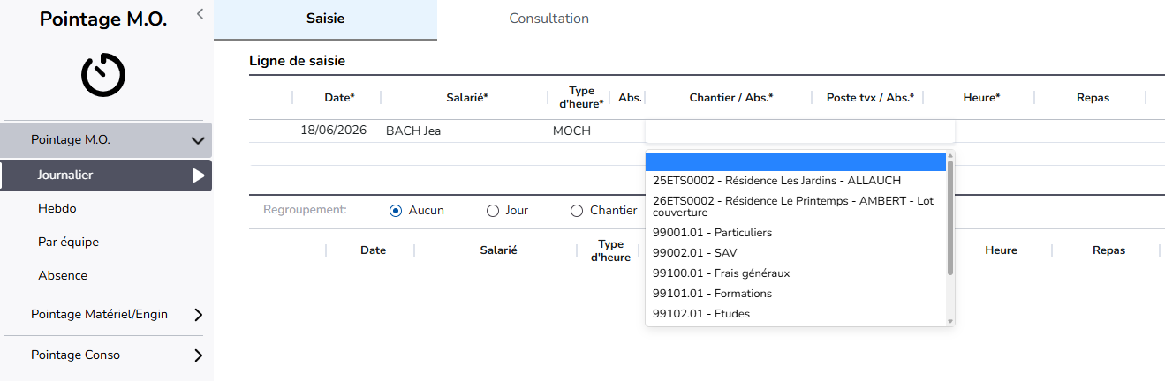Click the Abs. column header

(631, 98)
